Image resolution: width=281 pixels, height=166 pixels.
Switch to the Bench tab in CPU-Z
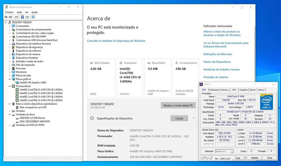253,90
